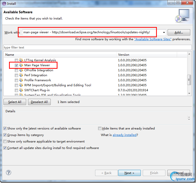Click version 0.7.0.v201201201914 cell
Image resolution: width=196 pixels, height=183 pixels.
(133, 90)
